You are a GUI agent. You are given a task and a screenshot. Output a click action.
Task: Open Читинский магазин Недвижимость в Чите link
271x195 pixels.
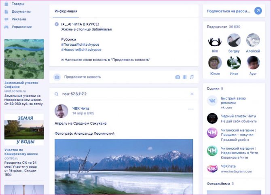pos(239,150)
